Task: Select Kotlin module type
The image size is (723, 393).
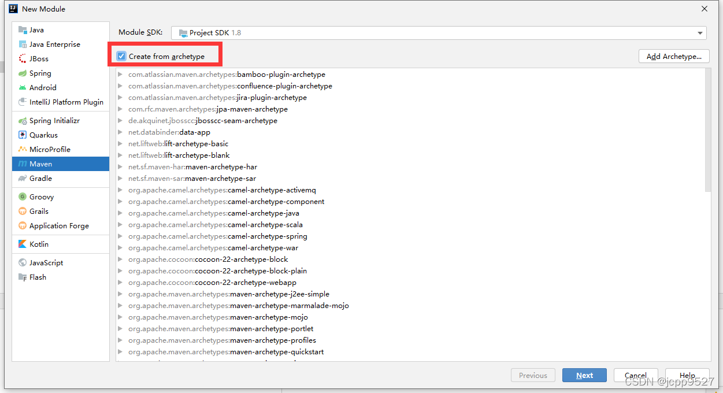Action: pos(61,244)
